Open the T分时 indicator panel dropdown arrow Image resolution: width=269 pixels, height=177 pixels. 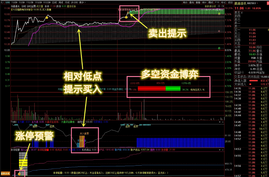(220, 122)
